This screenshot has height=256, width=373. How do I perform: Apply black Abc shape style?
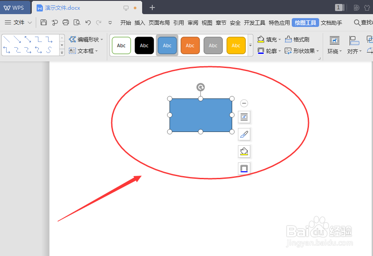[x=144, y=45]
